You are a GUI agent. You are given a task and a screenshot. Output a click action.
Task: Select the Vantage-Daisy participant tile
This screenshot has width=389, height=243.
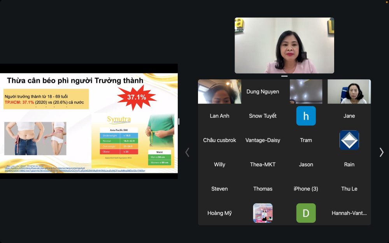tap(263, 140)
